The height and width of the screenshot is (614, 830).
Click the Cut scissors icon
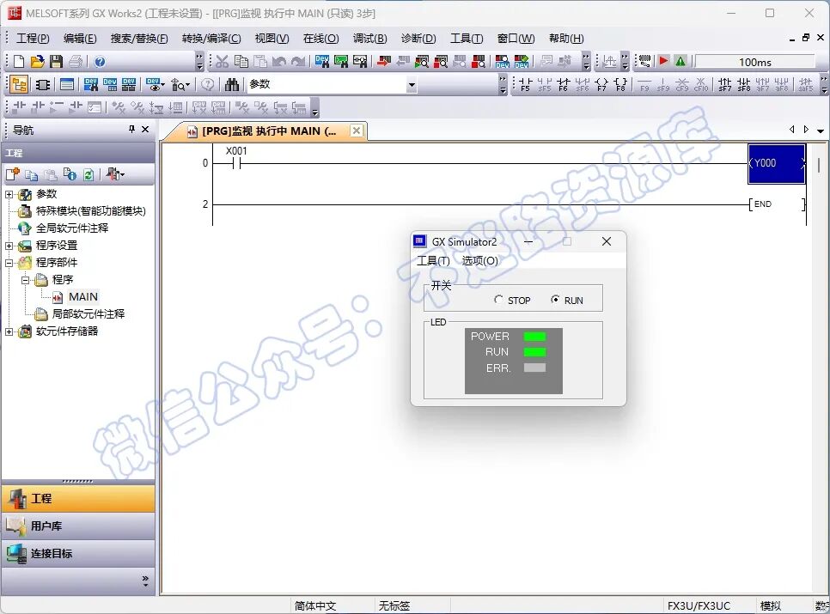pos(222,62)
